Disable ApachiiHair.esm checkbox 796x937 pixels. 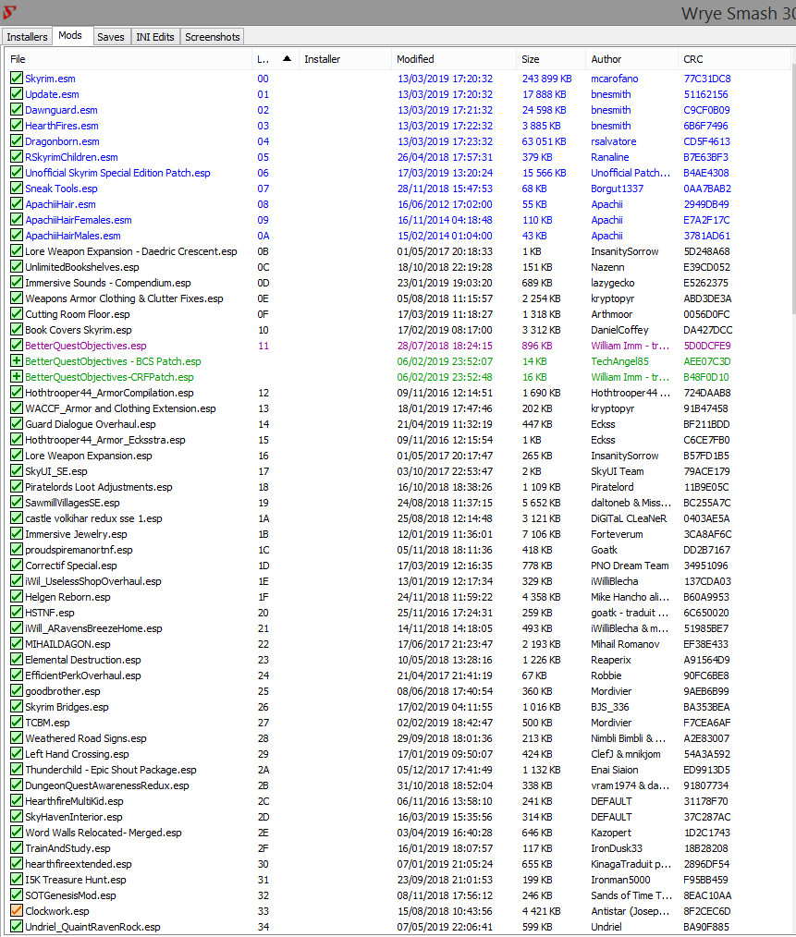click(16, 204)
